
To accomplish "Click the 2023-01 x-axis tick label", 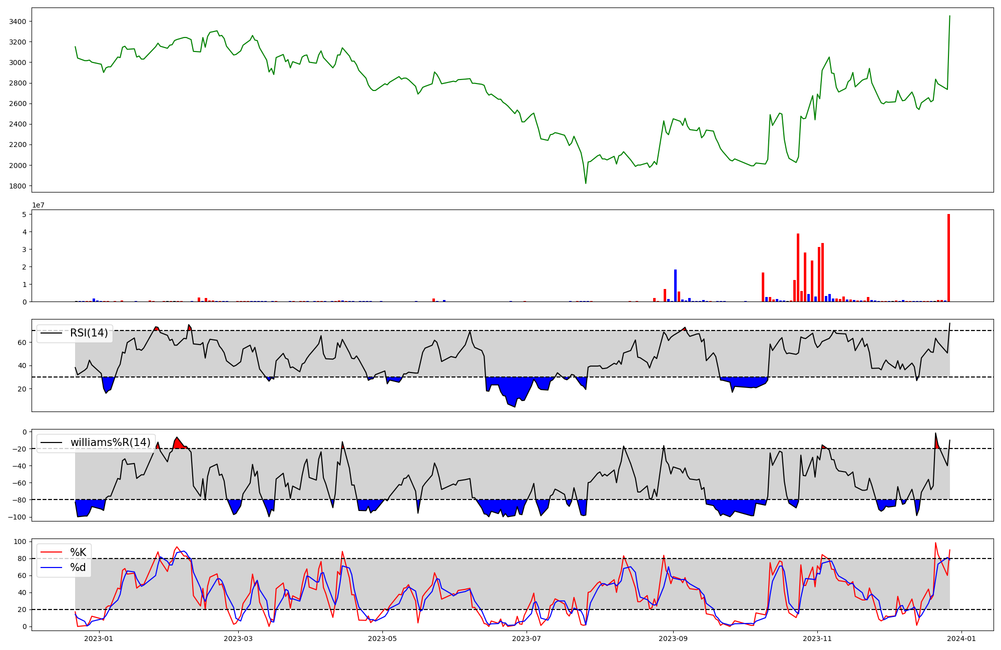I will (99, 638).
